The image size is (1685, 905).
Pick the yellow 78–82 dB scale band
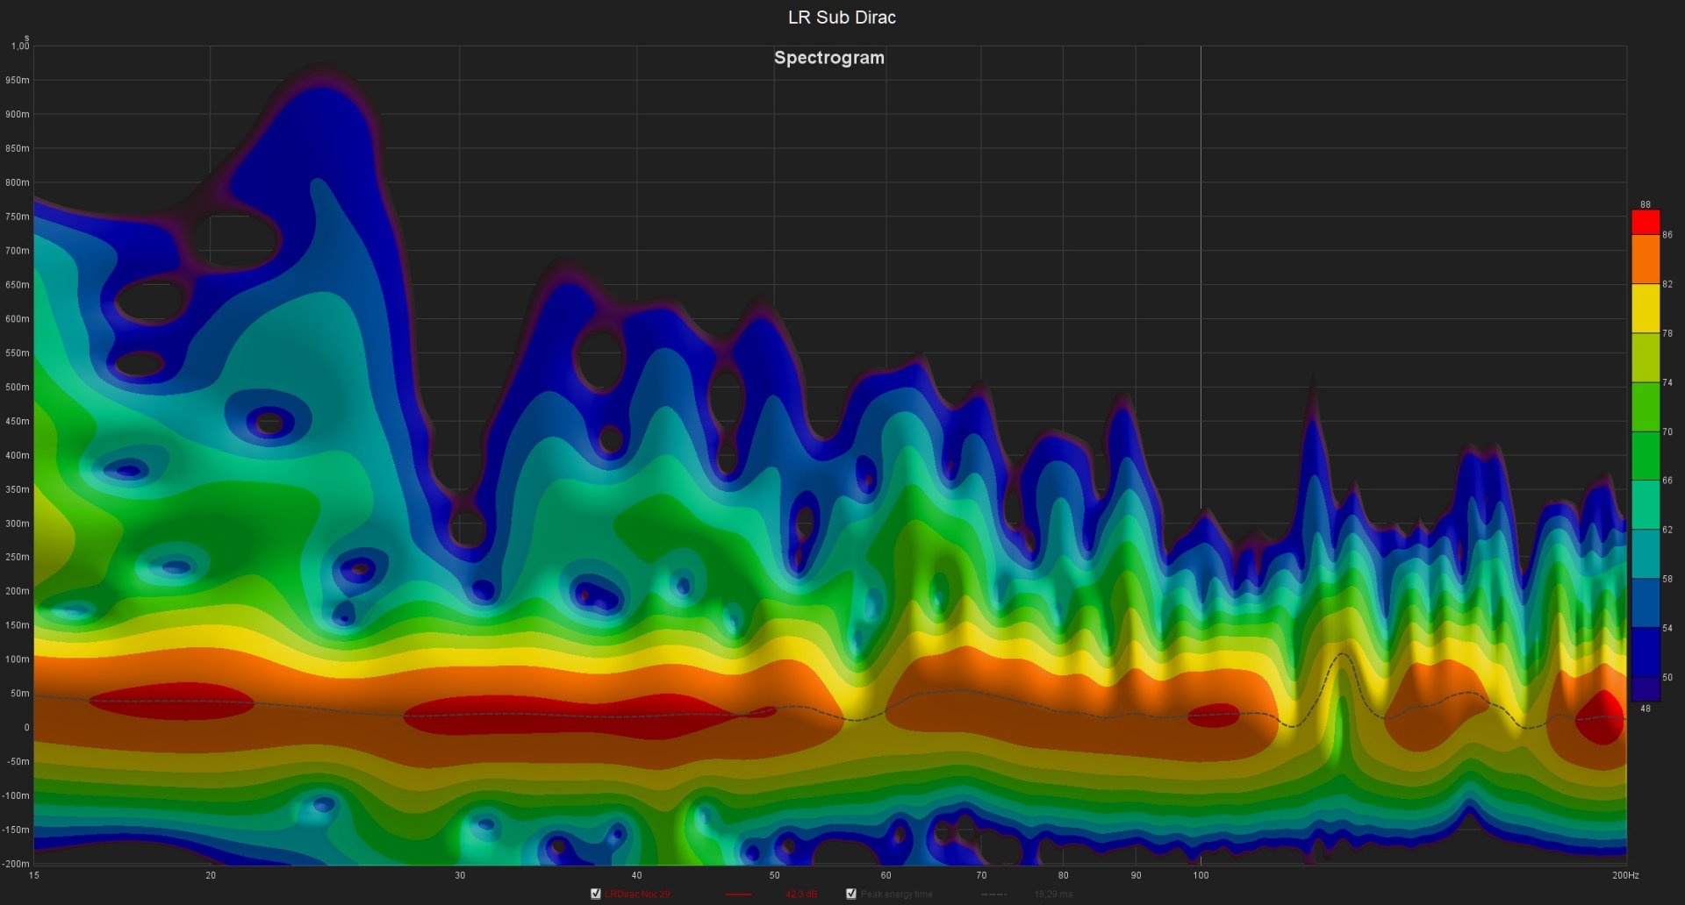coord(1645,309)
